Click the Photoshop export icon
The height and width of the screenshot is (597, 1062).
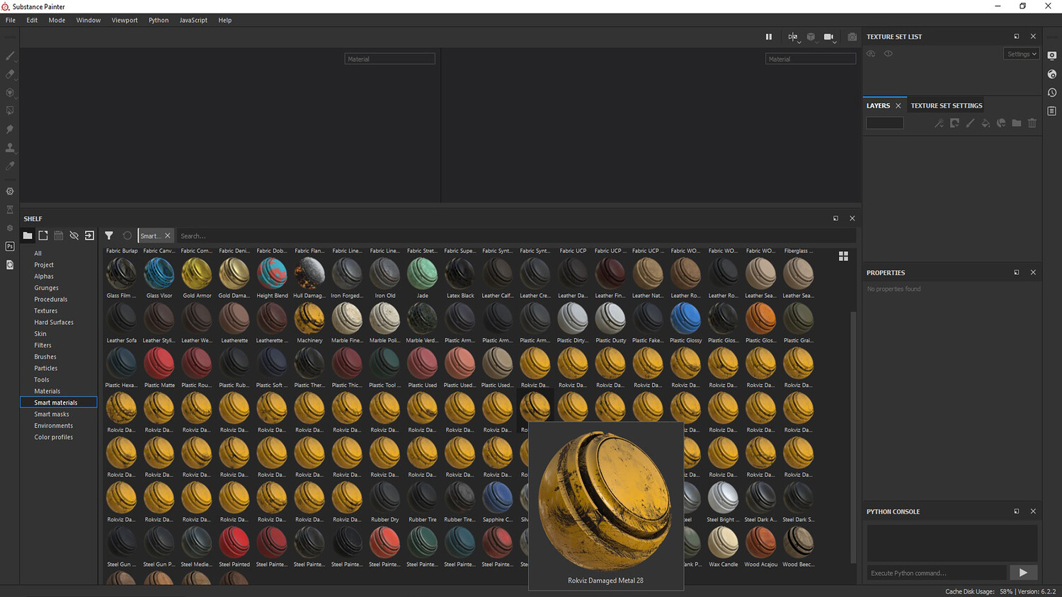[x=10, y=247]
